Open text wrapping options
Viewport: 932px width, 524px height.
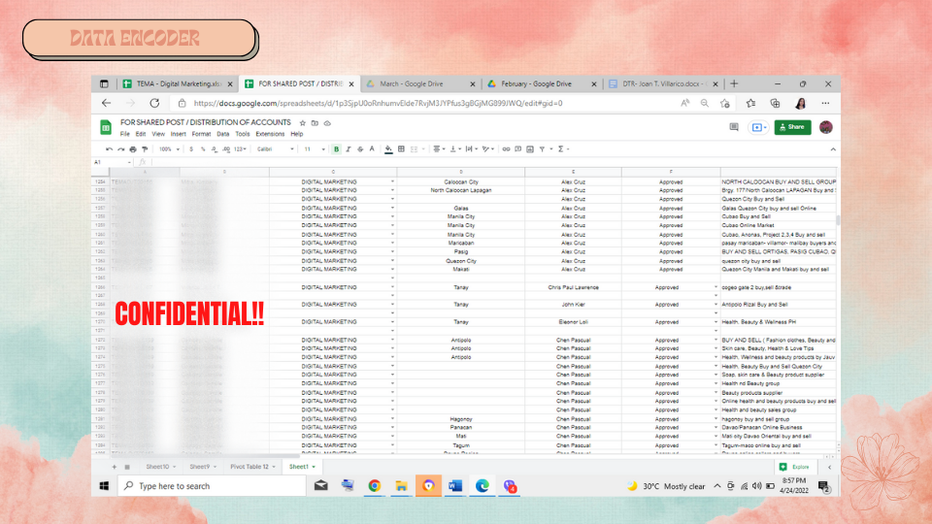click(x=471, y=149)
